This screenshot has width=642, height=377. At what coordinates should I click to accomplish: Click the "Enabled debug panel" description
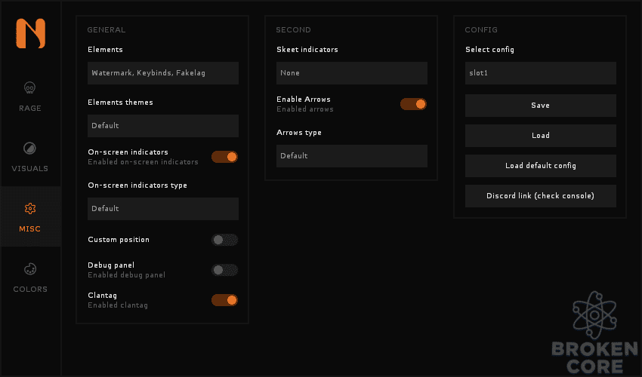pos(127,275)
